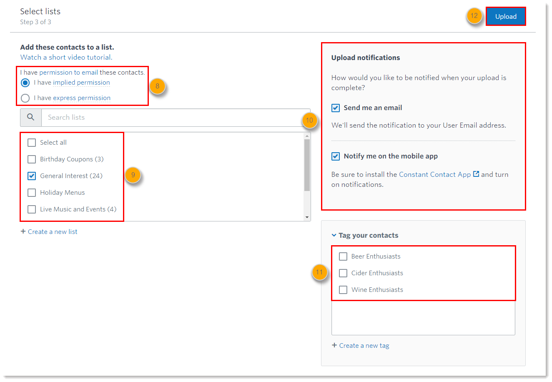Image resolution: width=552 pixels, height=382 pixels.
Task: Click the plus icon next to Create a new list
Action: [x=23, y=231]
